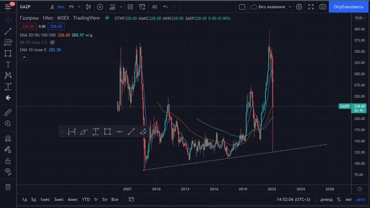Viewport: 370px width, 208px height.
Task: Show the hidden BB 20 indicator
Action: coord(53,42)
